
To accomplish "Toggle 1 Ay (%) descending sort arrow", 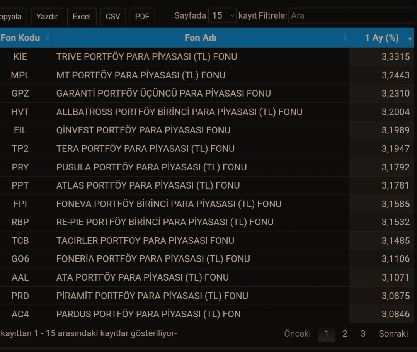I will pos(410,39).
